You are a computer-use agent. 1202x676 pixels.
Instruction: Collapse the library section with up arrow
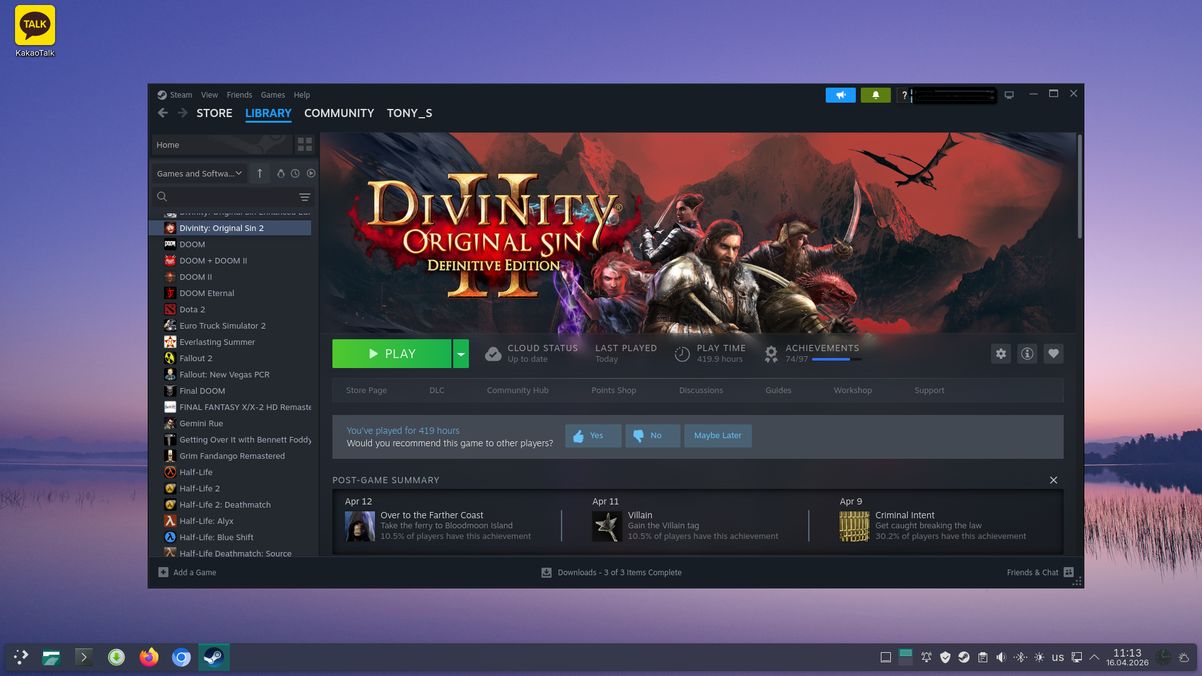(x=259, y=173)
